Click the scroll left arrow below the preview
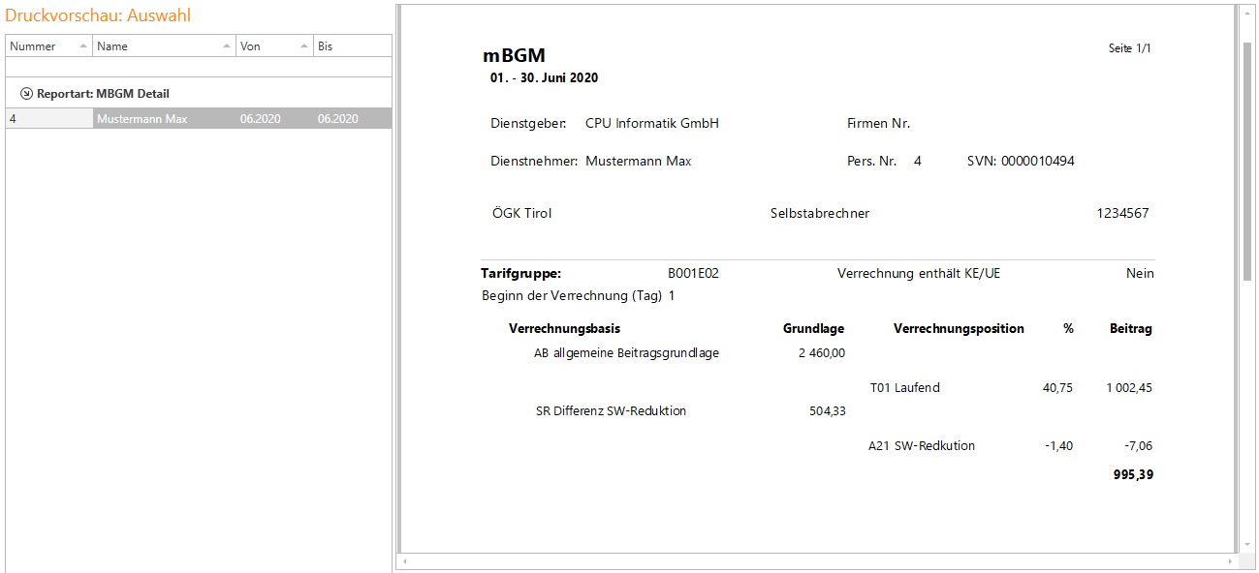The image size is (1259, 573). click(404, 561)
